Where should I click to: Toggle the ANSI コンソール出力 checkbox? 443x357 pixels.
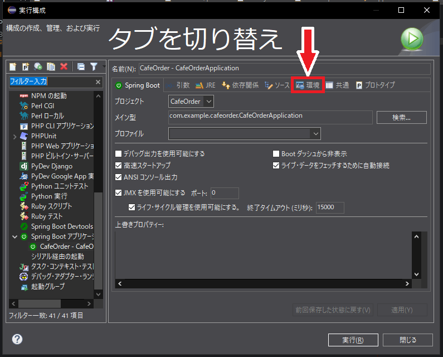click(118, 177)
